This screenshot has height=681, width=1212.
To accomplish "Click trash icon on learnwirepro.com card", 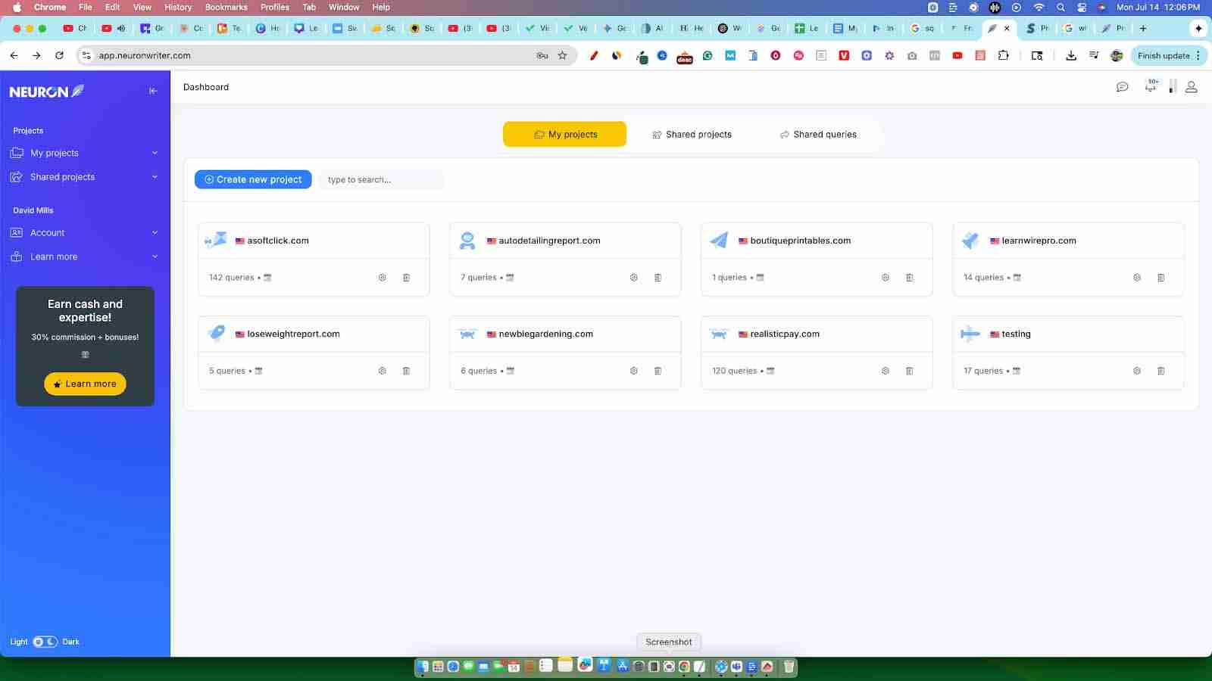I will pyautogui.click(x=1160, y=278).
